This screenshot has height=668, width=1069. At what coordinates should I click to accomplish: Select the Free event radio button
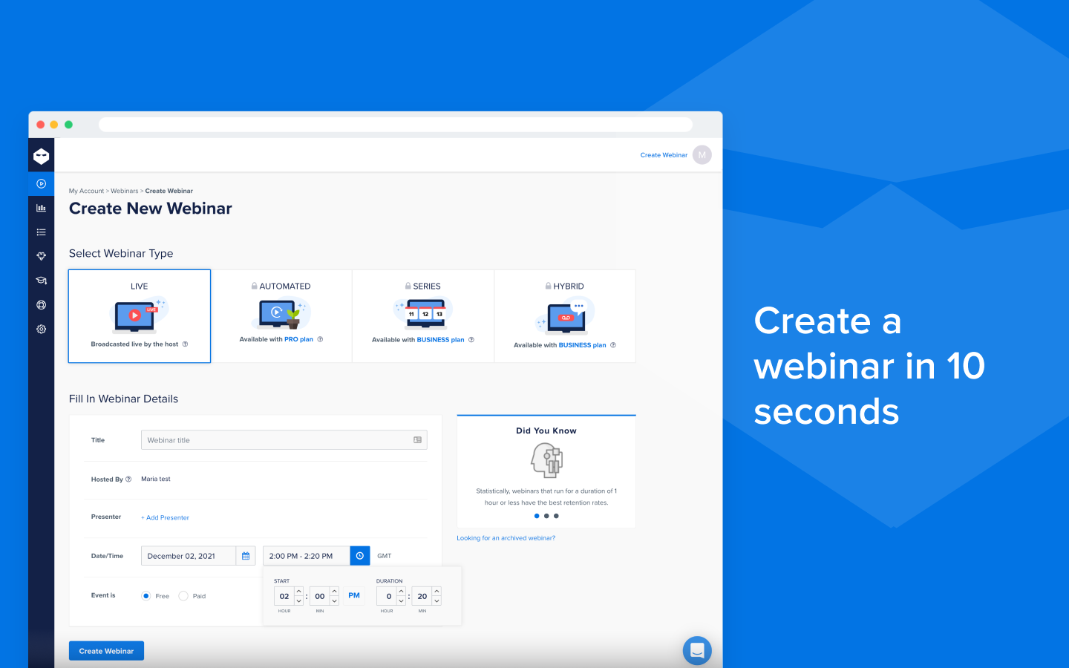click(x=146, y=595)
